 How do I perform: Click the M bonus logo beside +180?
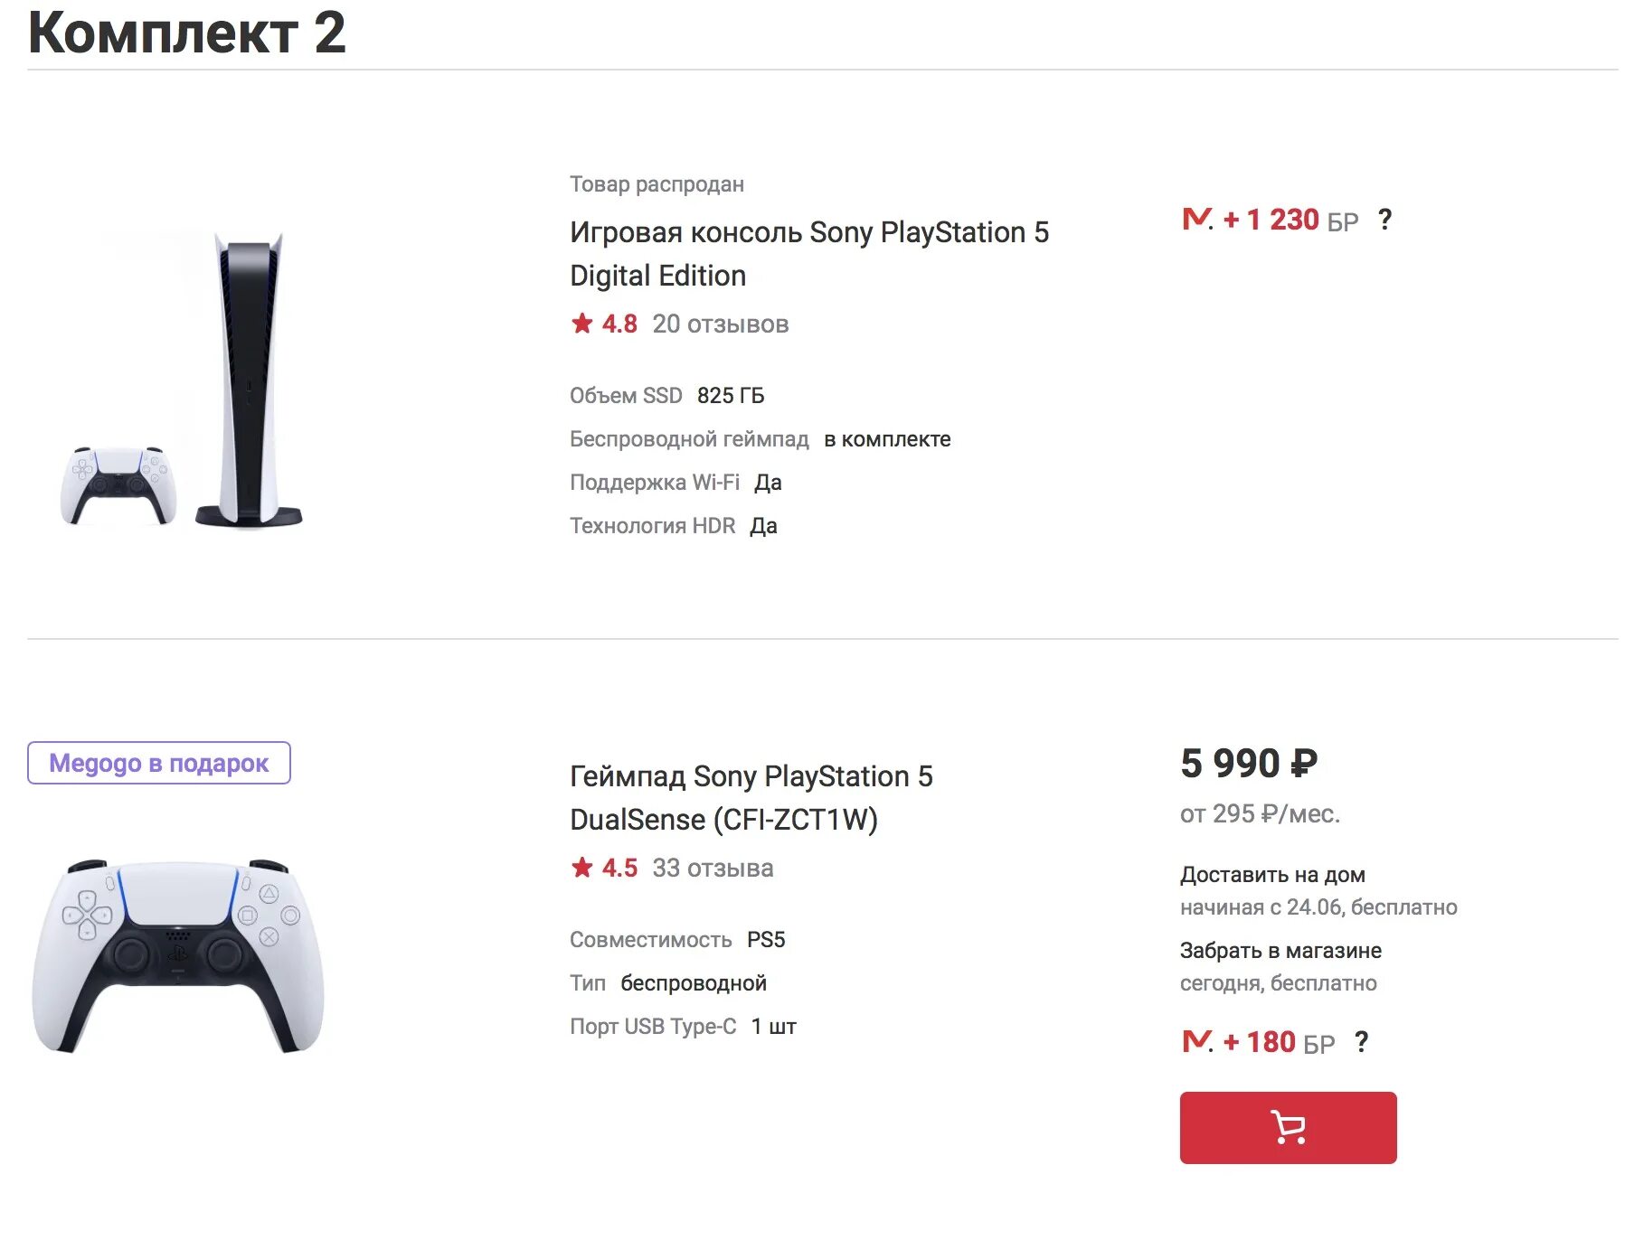1197,1042
